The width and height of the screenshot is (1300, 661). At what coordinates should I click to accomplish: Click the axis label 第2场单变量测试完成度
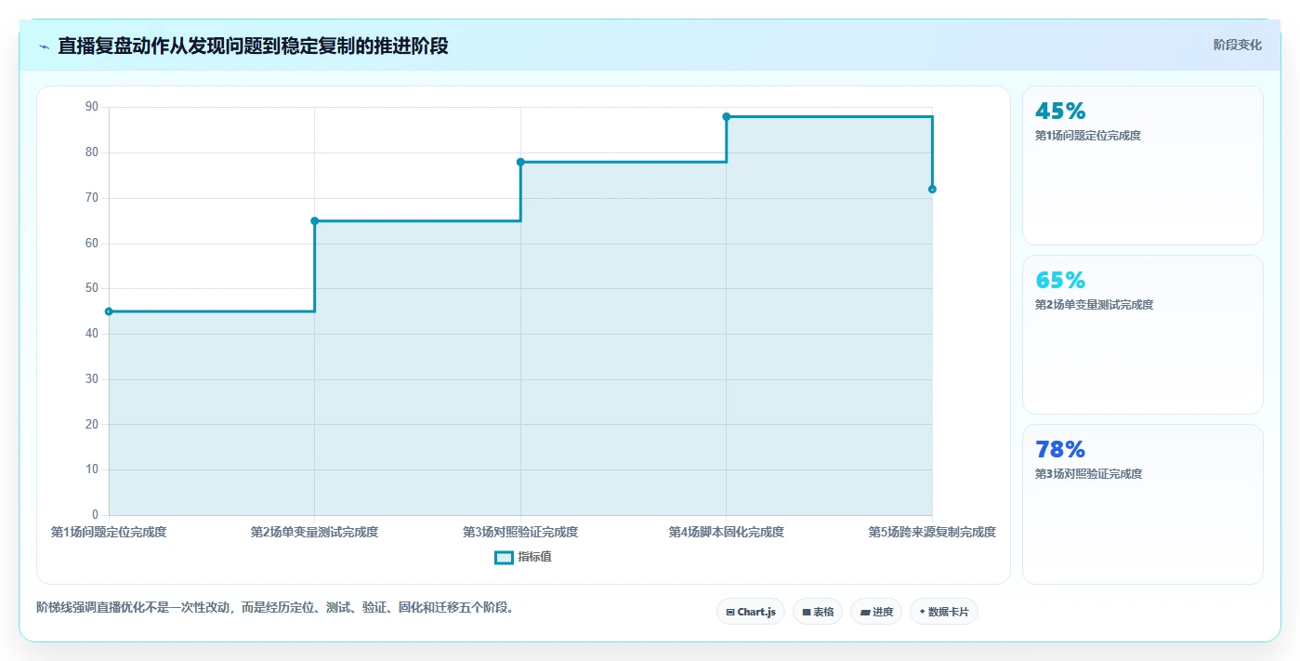point(315,533)
